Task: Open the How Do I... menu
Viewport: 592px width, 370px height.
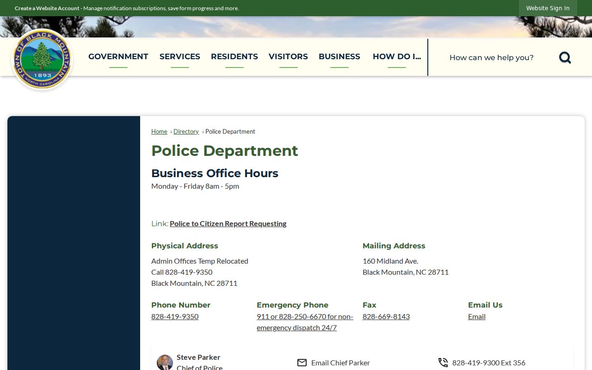Action: (x=397, y=57)
